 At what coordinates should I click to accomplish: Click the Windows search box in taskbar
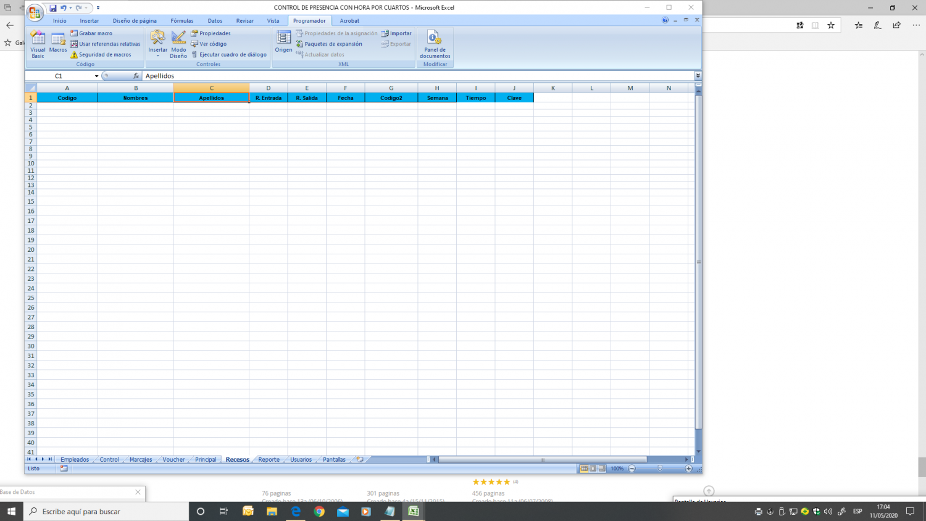[106, 511]
